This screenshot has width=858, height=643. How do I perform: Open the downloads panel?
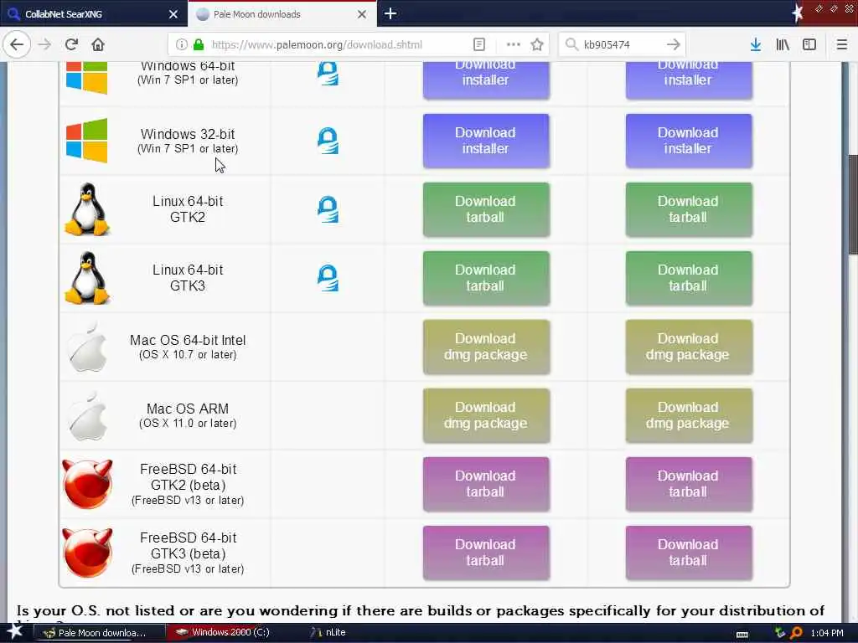pos(755,44)
